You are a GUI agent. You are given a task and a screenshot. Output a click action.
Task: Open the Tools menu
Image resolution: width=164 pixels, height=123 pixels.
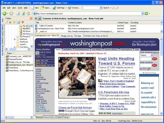20,8
